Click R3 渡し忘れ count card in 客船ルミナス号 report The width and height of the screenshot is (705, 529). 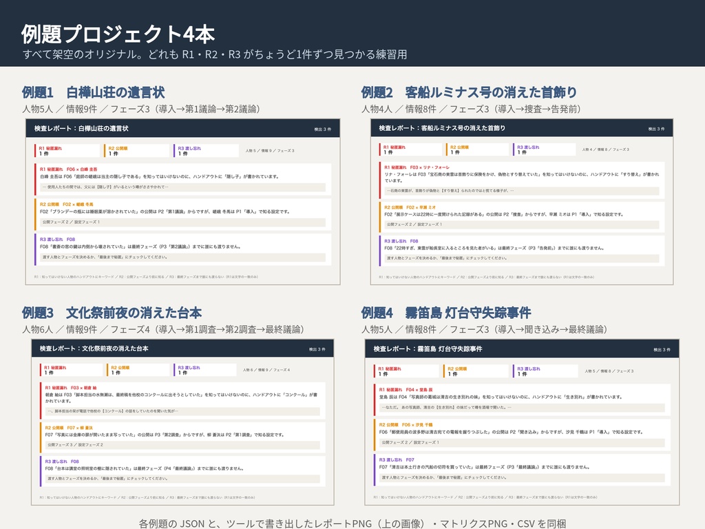544,149
